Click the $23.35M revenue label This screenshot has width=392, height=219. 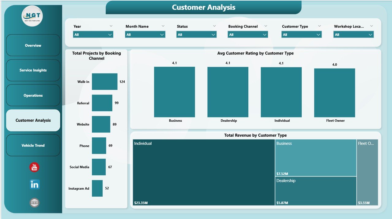pos(141,203)
